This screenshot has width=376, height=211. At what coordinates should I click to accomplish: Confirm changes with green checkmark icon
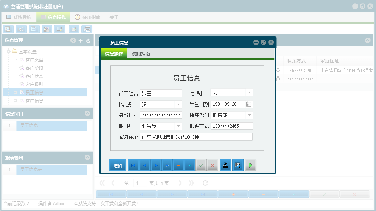tap(201, 165)
